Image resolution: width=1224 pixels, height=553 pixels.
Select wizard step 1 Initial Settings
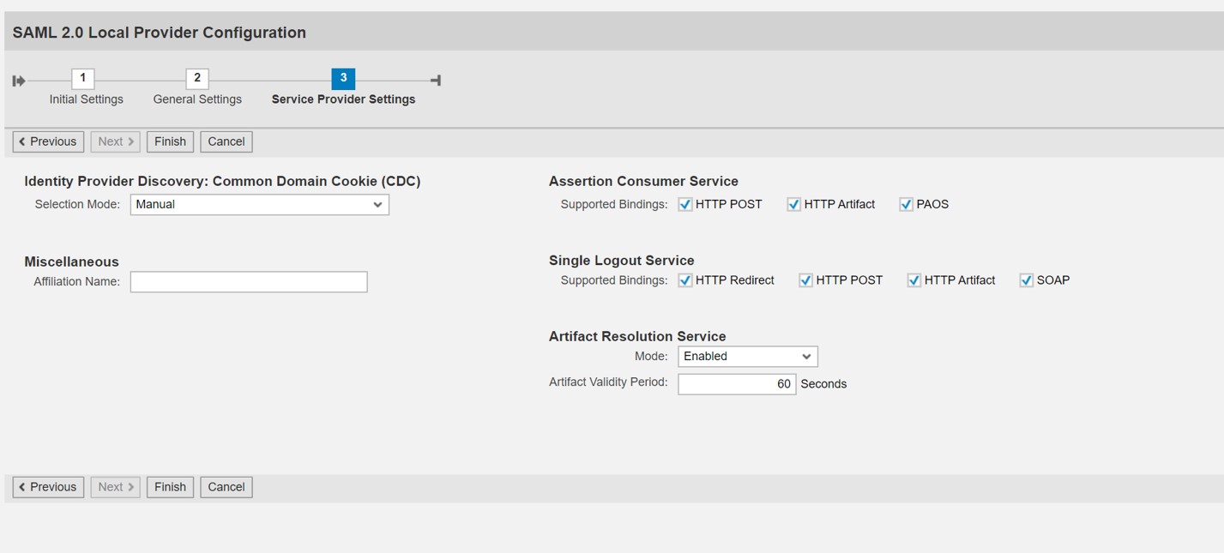click(83, 78)
